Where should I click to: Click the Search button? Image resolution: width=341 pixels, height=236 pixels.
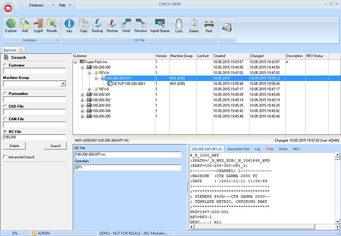coord(55,146)
